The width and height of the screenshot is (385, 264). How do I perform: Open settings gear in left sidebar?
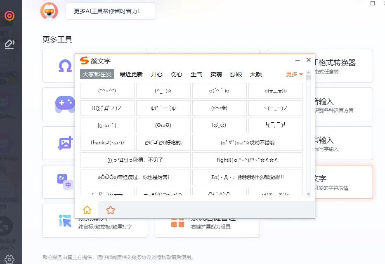pyautogui.click(x=9, y=259)
